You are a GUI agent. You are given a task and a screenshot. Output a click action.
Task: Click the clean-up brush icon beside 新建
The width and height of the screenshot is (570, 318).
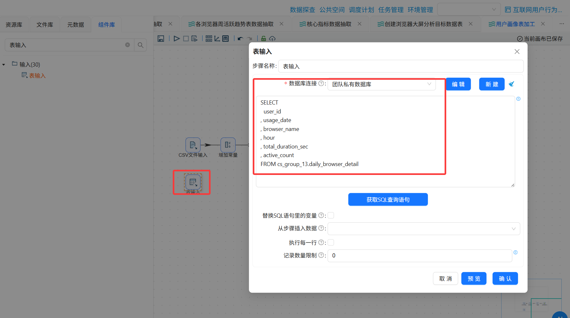(511, 84)
